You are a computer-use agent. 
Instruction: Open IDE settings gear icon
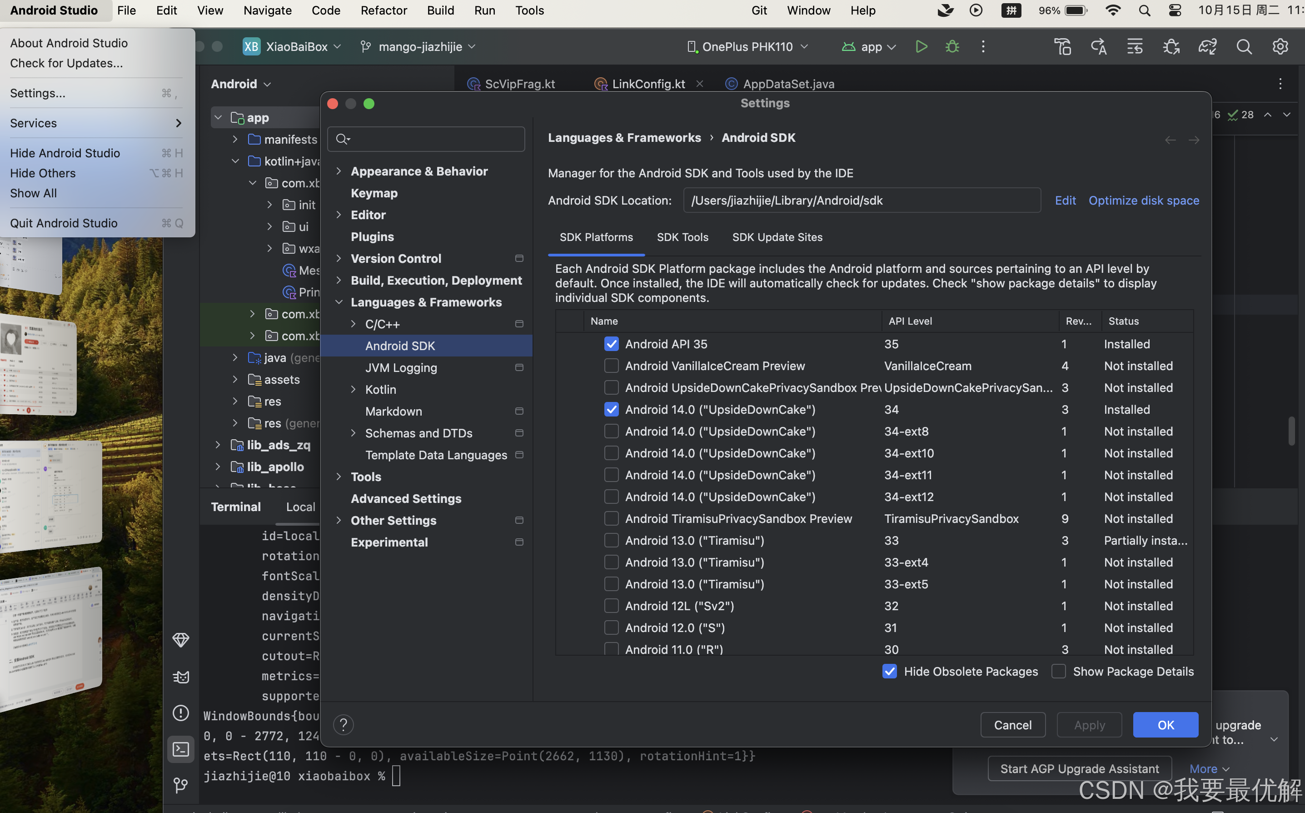click(x=1280, y=47)
